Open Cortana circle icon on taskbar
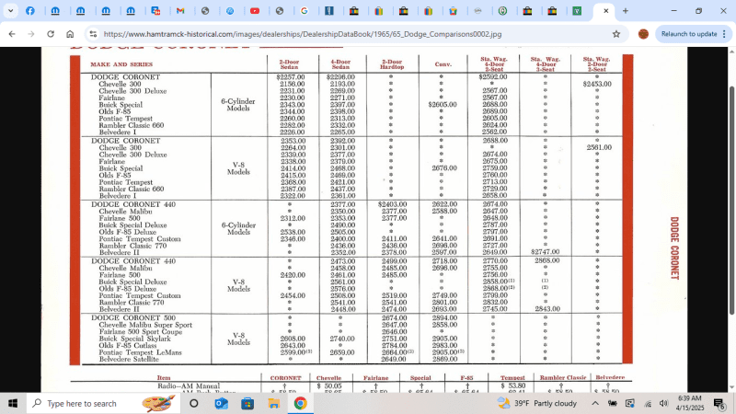This screenshot has width=736, height=414. pyautogui.click(x=194, y=403)
